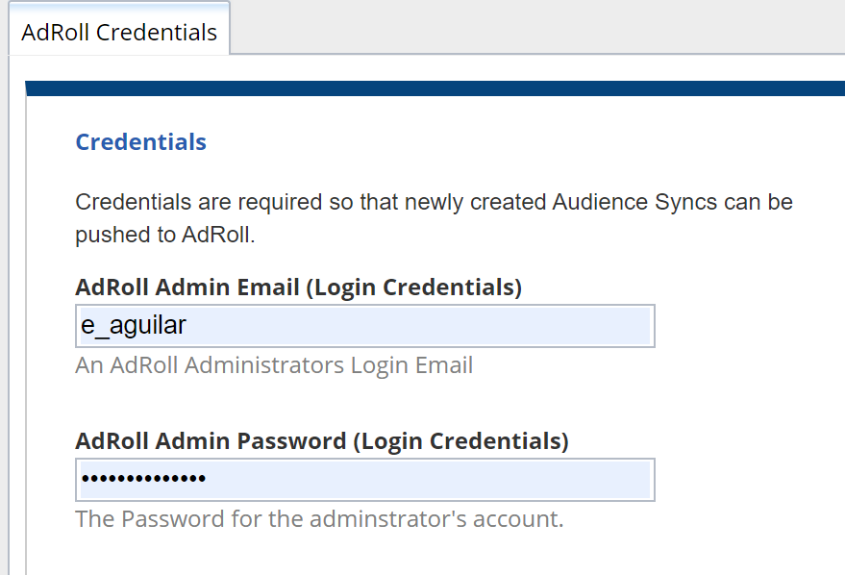Place cursor on the "e_aguilar" email text
The height and width of the screenshot is (575, 845).
134,326
